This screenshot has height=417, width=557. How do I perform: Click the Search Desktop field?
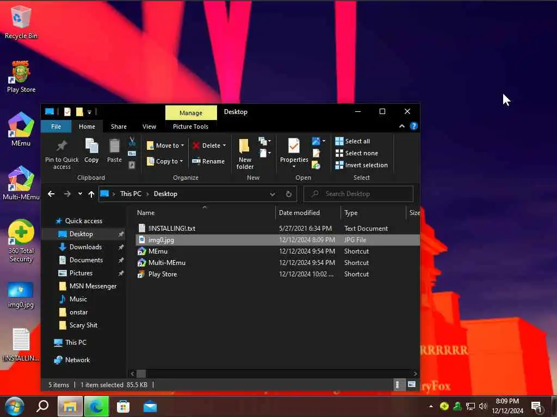(x=358, y=194)
